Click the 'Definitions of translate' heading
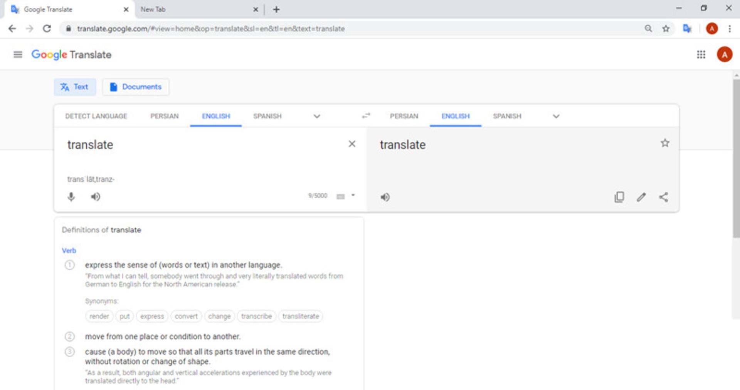The height and width of the screenshot is (390, 740). 101,230
